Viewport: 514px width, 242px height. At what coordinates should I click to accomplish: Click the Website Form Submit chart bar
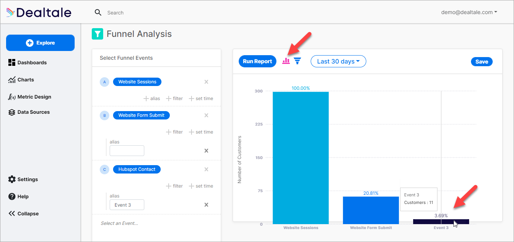(371, 210)
